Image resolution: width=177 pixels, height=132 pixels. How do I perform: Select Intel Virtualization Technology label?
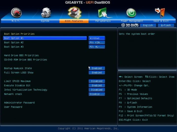(26, 90)
